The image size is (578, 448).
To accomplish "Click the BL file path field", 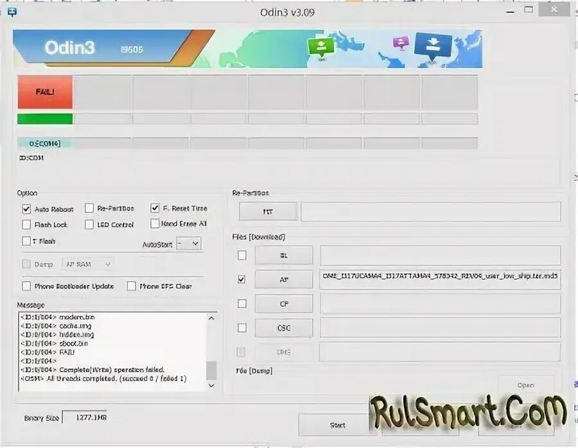I will 440,255.
